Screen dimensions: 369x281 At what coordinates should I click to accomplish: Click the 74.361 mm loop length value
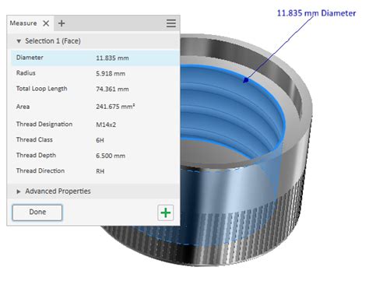click(x=112, y=90)
